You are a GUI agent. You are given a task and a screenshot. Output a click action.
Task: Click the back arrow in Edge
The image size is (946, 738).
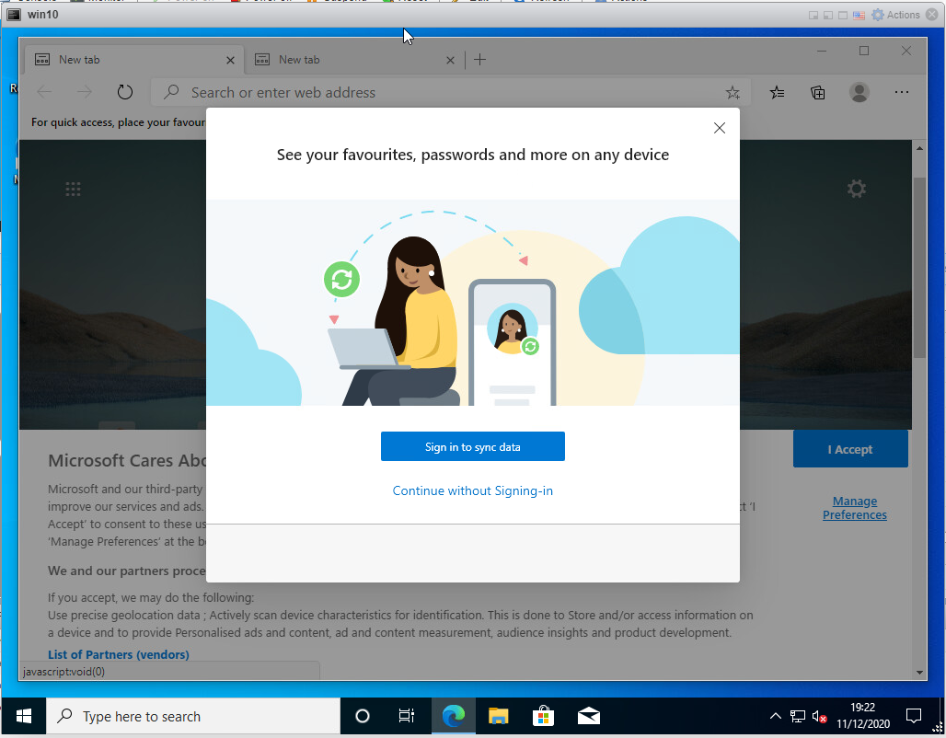coord(45,92)
